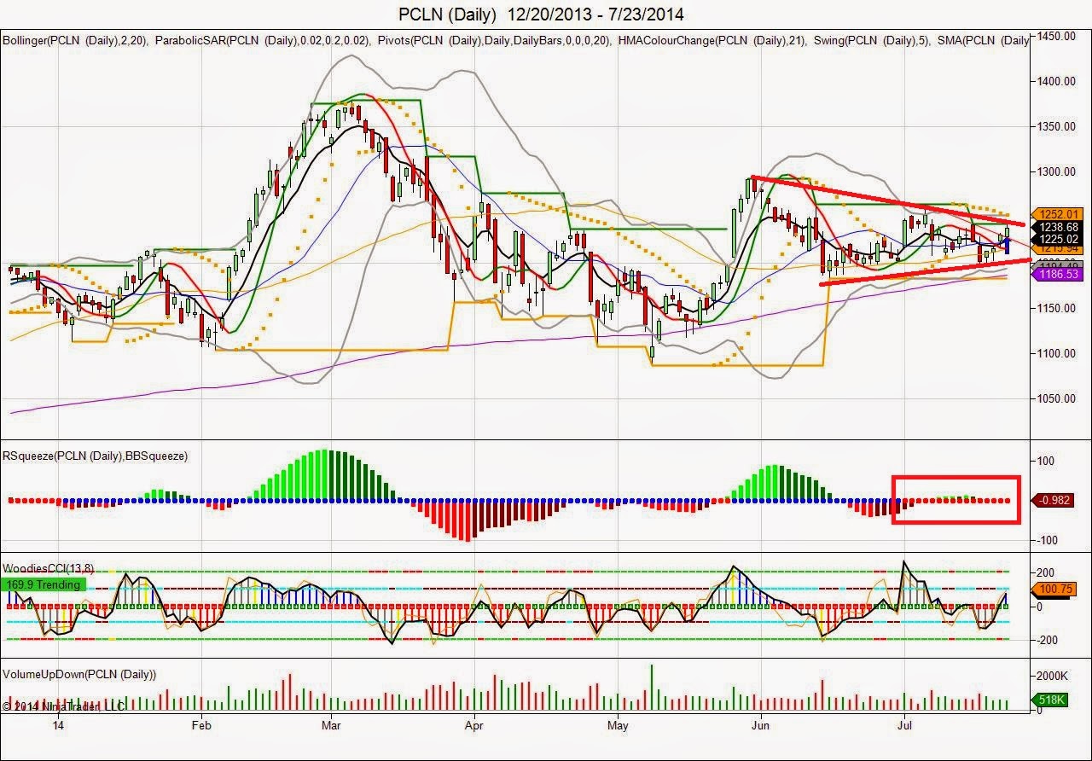The width and height of the screenshot is (1092, 761).
Task: Click the Feb label on the time axis
Action: 200,725
